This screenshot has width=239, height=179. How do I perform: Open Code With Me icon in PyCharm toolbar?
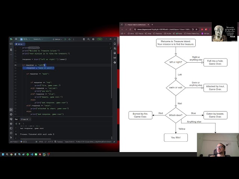(x=84, y=39)
